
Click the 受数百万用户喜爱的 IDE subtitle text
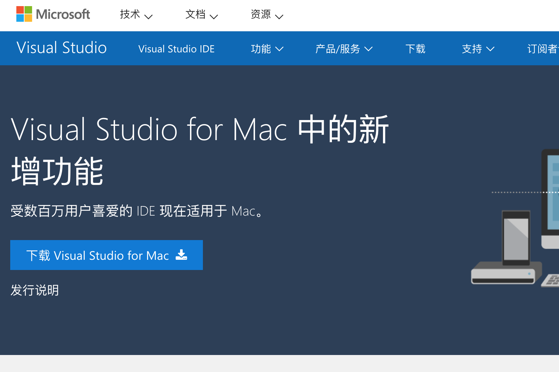137,211
